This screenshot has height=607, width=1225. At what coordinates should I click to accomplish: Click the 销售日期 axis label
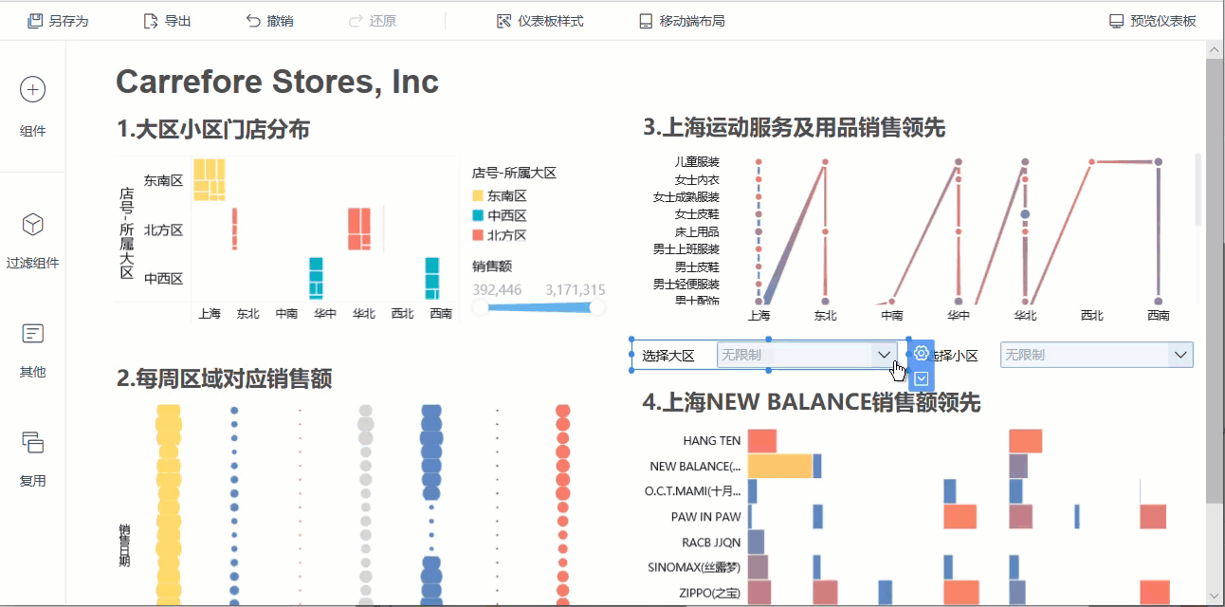[x=124, y=545]
